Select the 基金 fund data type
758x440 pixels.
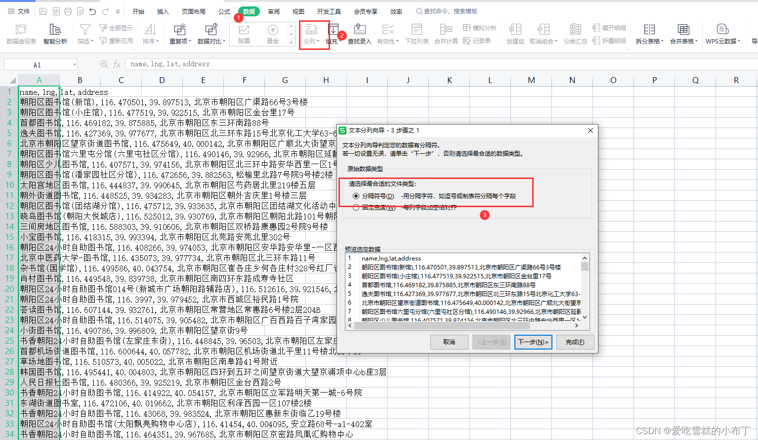[273, 35]
